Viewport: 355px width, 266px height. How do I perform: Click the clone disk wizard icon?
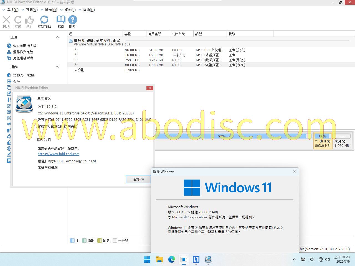coord(9,58)
